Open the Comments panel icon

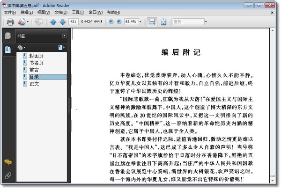point(8,162)
